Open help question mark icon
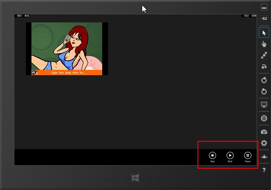Image resolution: width=271 pixels, height=190 pixels. tap(264, 170)
